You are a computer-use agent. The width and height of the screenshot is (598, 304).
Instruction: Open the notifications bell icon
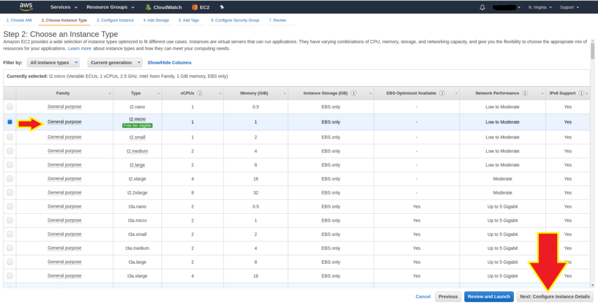pos(482,8)
